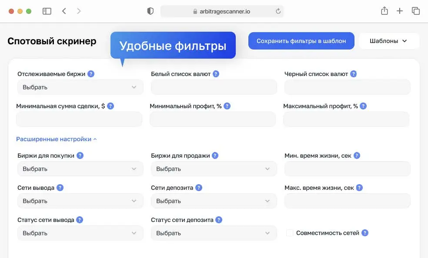Click privacy shield icon near address bar

150,11
